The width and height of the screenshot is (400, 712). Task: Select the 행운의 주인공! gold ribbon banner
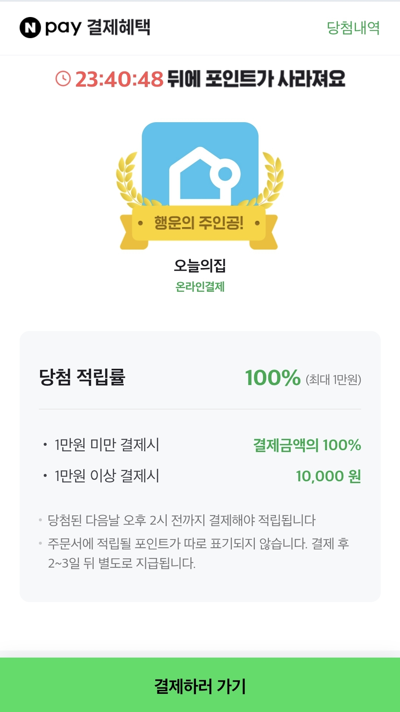click(199, 223)
